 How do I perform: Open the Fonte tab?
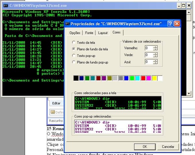pyautogui.click(x=89, y=33)
